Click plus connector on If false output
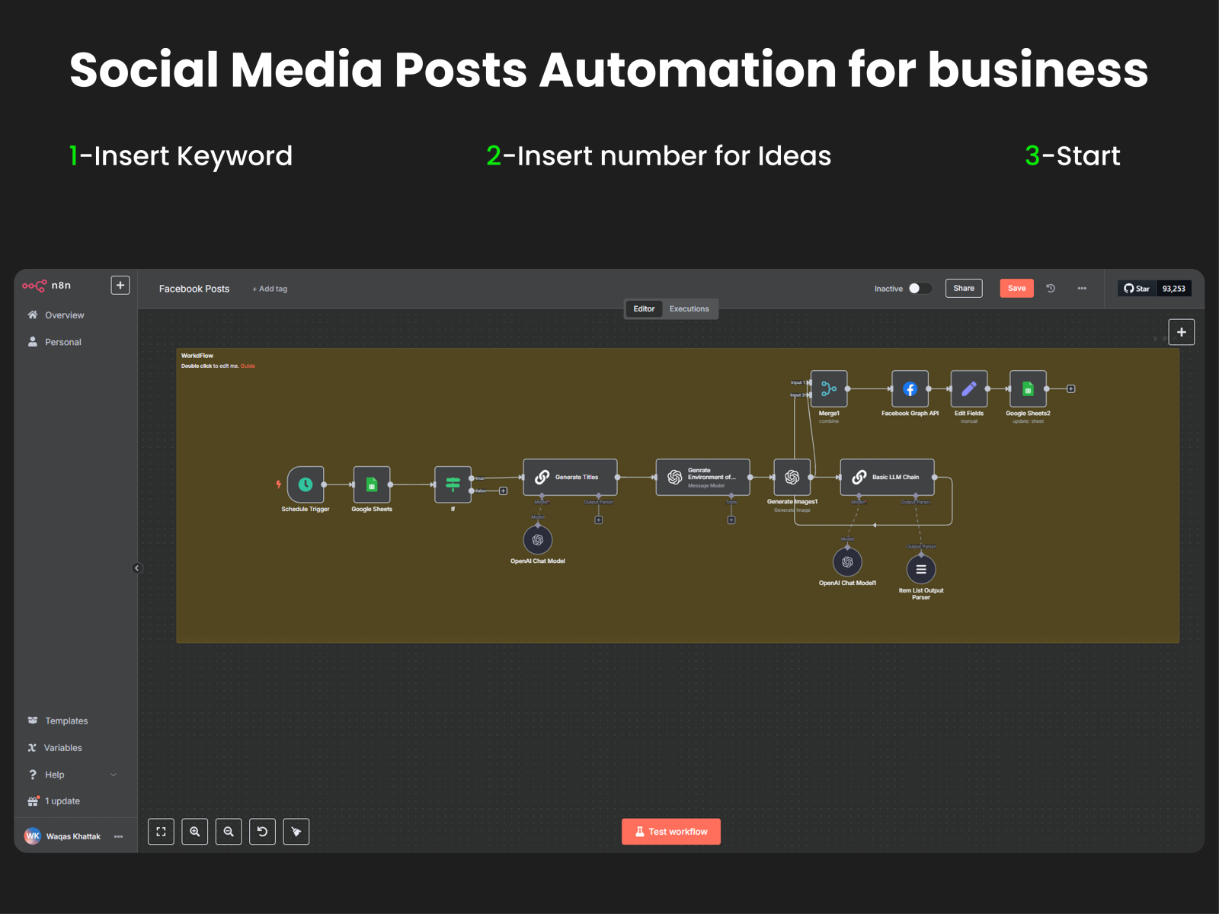The height and width of the screenshot is (914, 1219). pyautogui.click(x=503, y=491)
